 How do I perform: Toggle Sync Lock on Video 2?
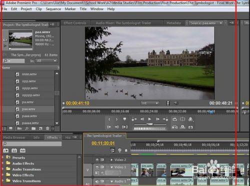pyautogui.click(x=102, y=159)
